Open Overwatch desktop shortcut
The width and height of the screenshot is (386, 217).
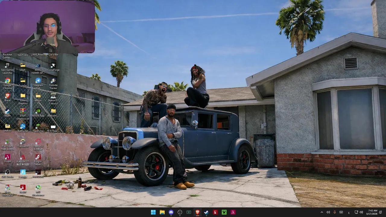pyautogui.click(x=23, y=143)
